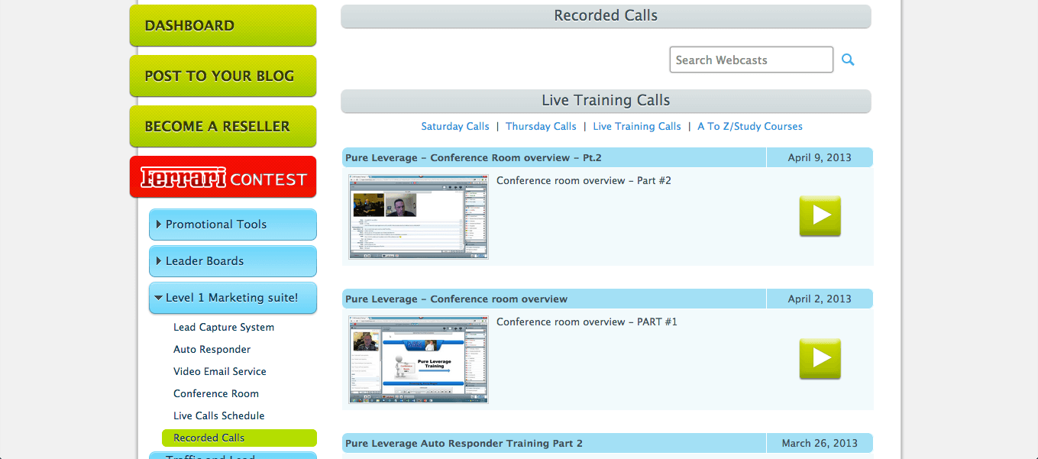Viewport: 1038px width, 459px height.
Task: Filter by Saturday Calls link
Action: 455,126
